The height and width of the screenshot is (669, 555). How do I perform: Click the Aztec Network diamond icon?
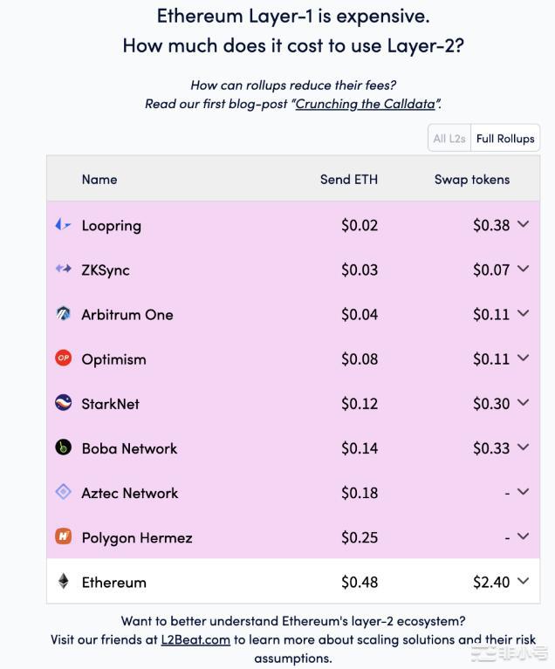[63, 492]
